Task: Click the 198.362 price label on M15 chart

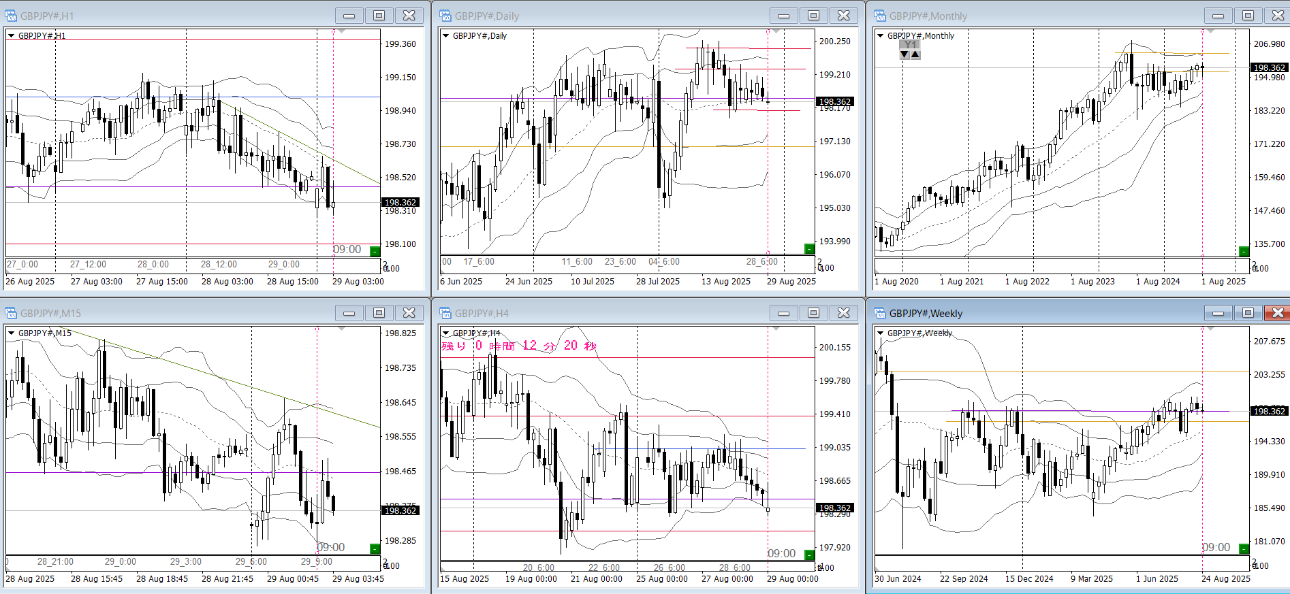Action: pos(400,510)
